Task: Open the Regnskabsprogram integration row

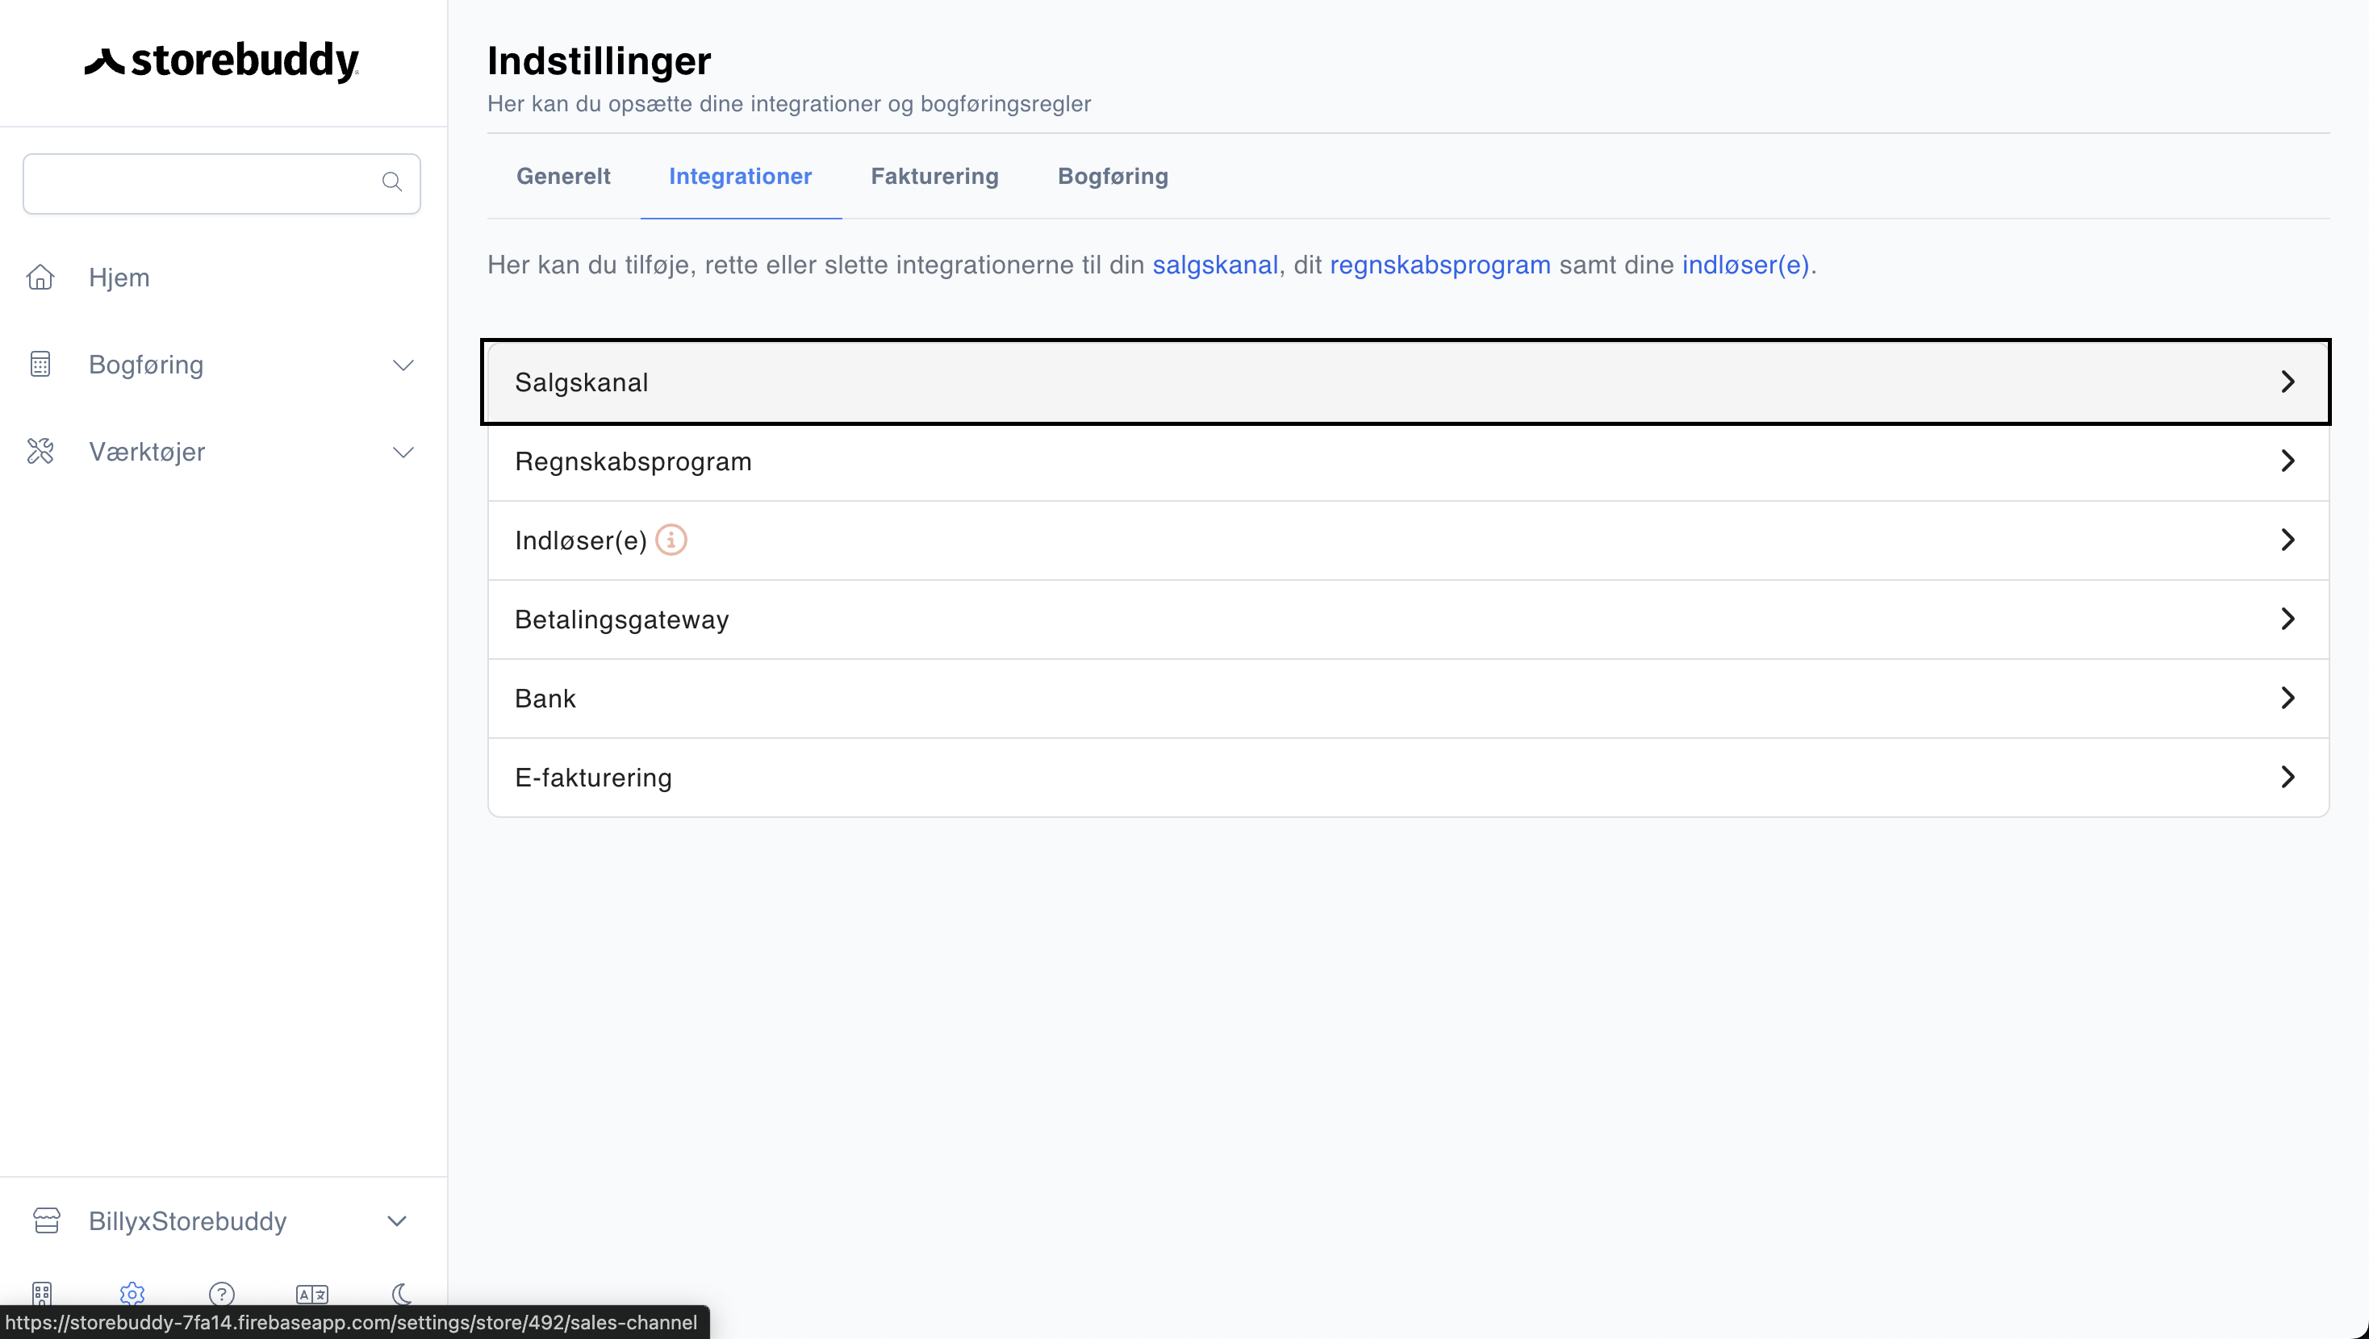Action: pyautogui.click(x=1407, y=461)
